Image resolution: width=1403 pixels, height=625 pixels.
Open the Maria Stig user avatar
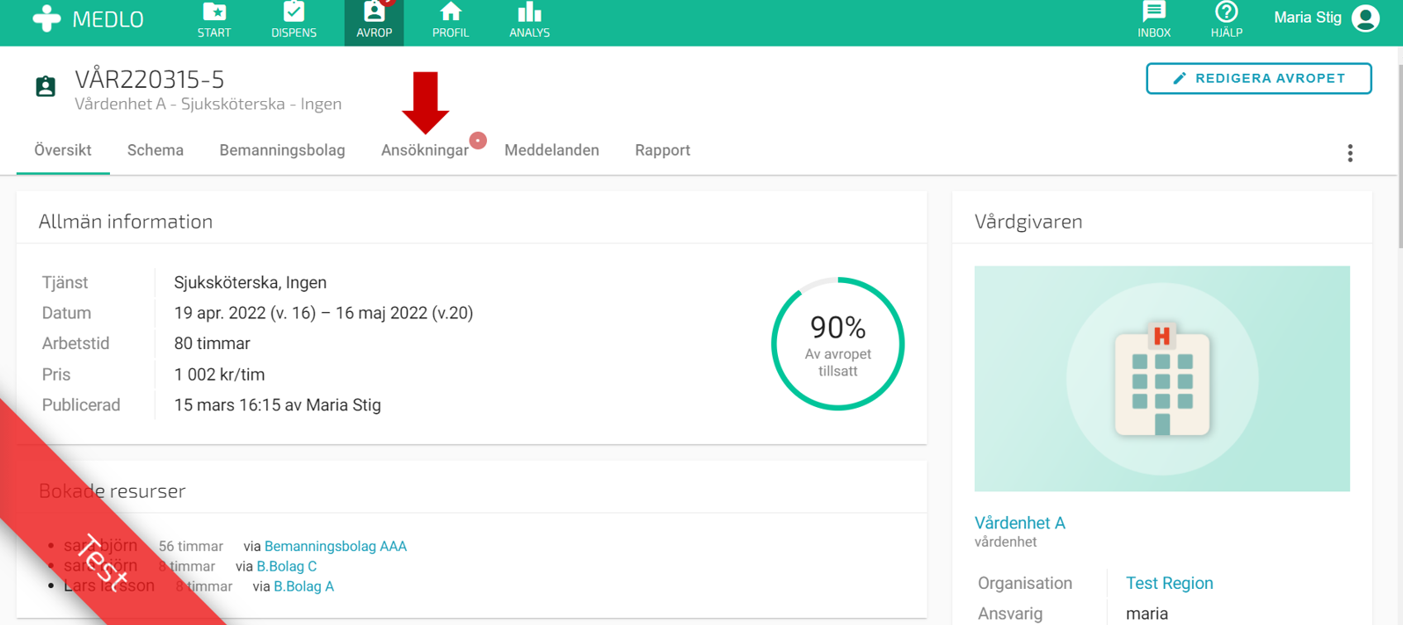(1365, 18)
